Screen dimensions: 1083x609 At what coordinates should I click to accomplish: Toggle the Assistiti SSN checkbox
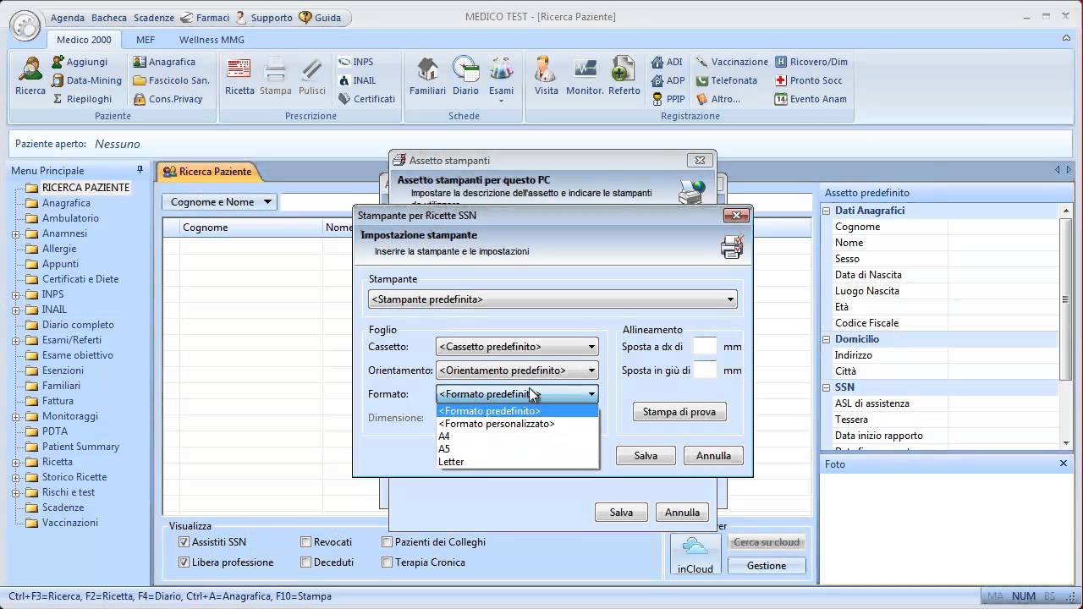[x=184, y=542]
